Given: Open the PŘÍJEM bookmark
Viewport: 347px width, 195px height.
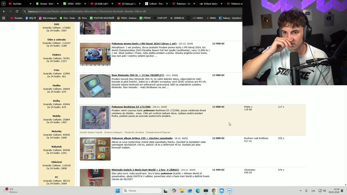Looking at the screenshot, I should 145,18.
